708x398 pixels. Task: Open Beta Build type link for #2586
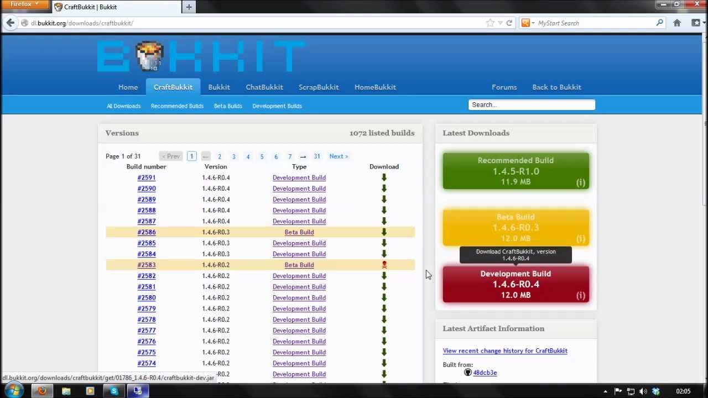[x=299, y=232]
